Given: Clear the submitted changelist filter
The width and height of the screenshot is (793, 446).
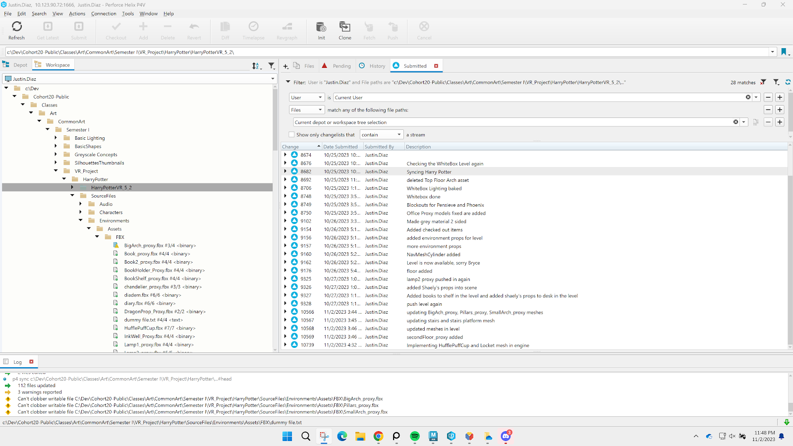Looking at the screenshot, I should (x=764, y=82).
